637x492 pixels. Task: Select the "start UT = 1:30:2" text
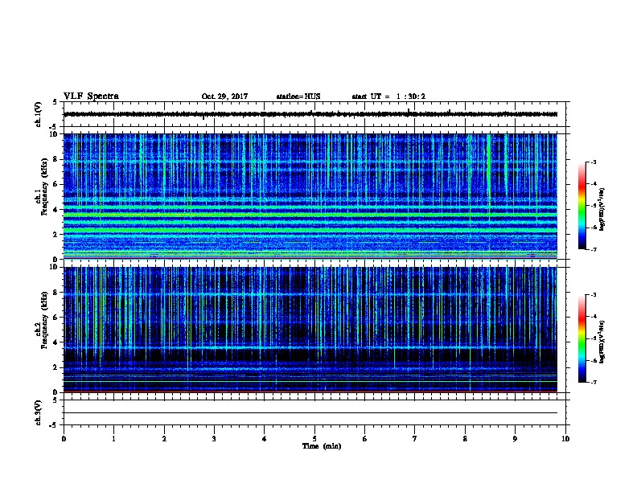click(388, 96)
